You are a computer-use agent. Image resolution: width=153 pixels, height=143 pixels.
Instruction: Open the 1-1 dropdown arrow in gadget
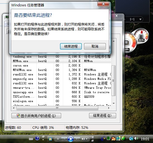point(140,19)
